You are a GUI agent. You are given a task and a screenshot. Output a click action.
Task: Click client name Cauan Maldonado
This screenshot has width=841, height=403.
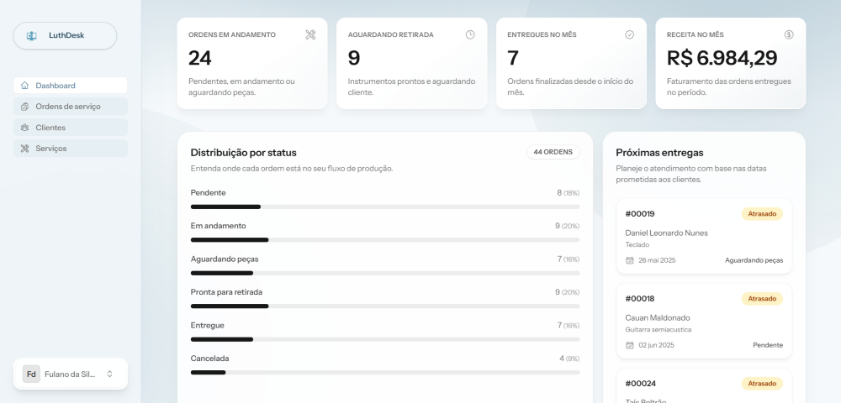658,318
